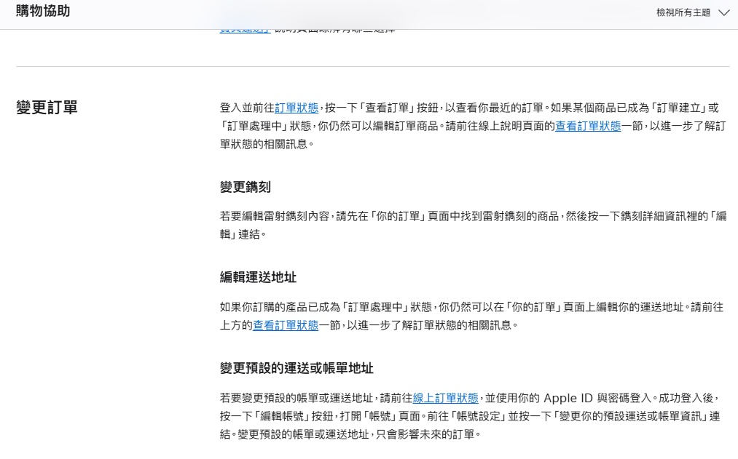Image resolution: width=738 pixels, height=459 pixels.
Task: Click the 變更訂單 section heading
Action: (x=47, y=108)
